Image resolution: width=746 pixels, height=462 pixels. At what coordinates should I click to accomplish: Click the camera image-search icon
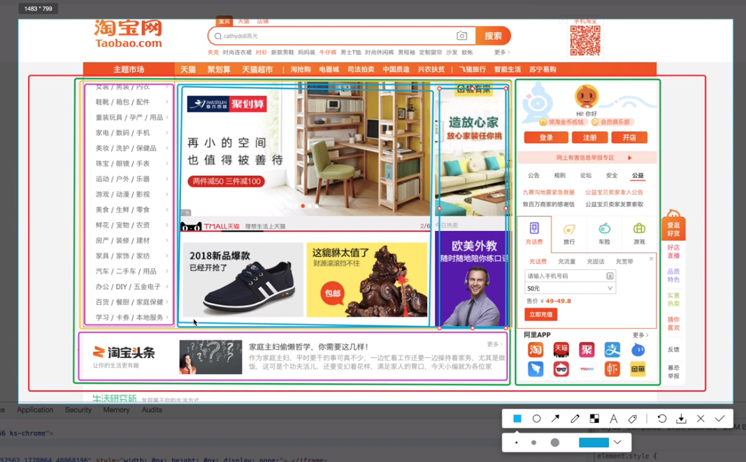tap(461, 36)
